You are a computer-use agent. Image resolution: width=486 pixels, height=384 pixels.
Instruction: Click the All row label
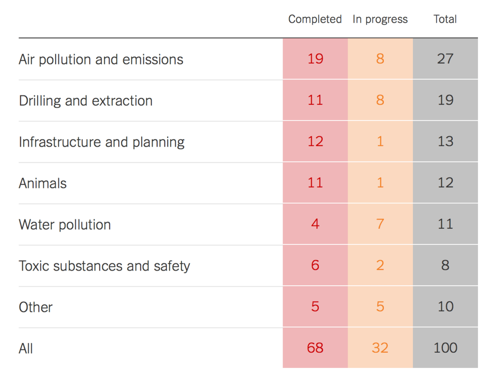(26, 348)
